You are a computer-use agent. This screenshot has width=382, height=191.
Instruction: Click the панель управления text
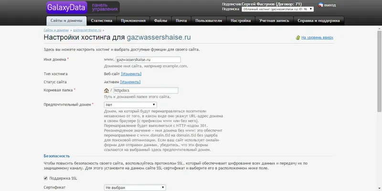[x=105, y=7]
